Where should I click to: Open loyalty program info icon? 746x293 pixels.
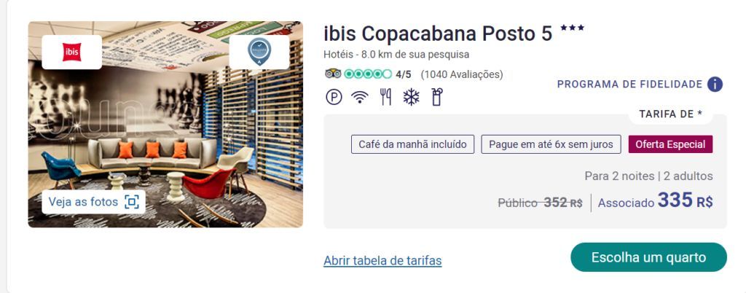tap(715, 85)
